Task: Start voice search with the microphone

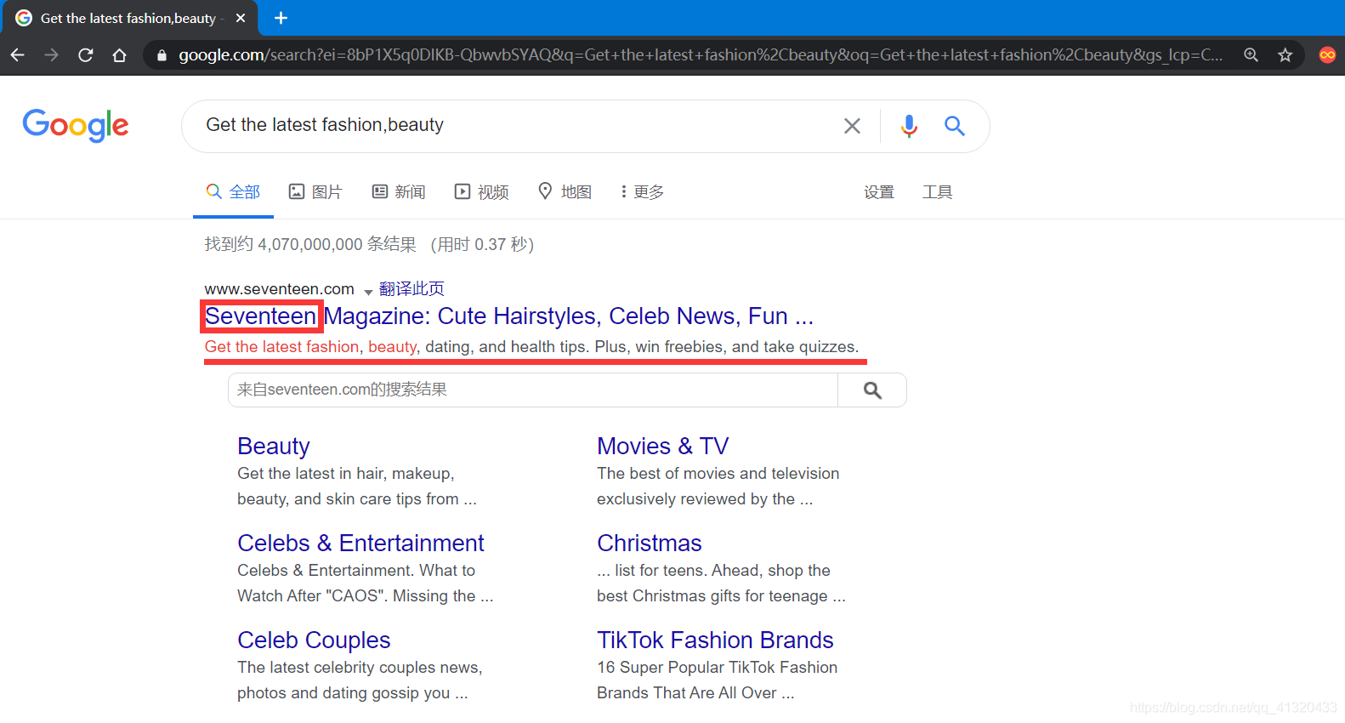Action: 909,126
